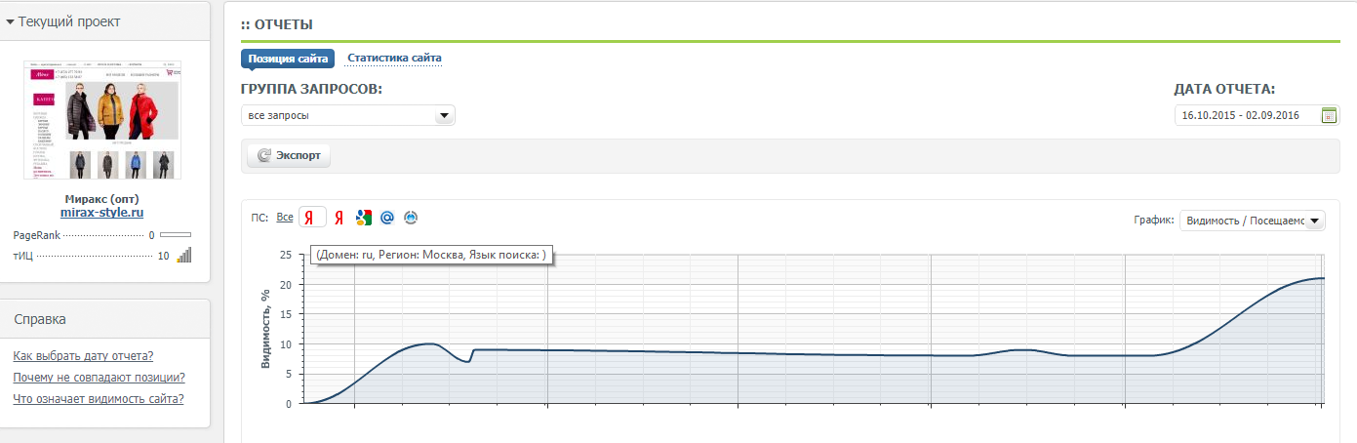Switch to Позиция сайта tab
Screen dimensions: 1357x443
pos(288,59)
